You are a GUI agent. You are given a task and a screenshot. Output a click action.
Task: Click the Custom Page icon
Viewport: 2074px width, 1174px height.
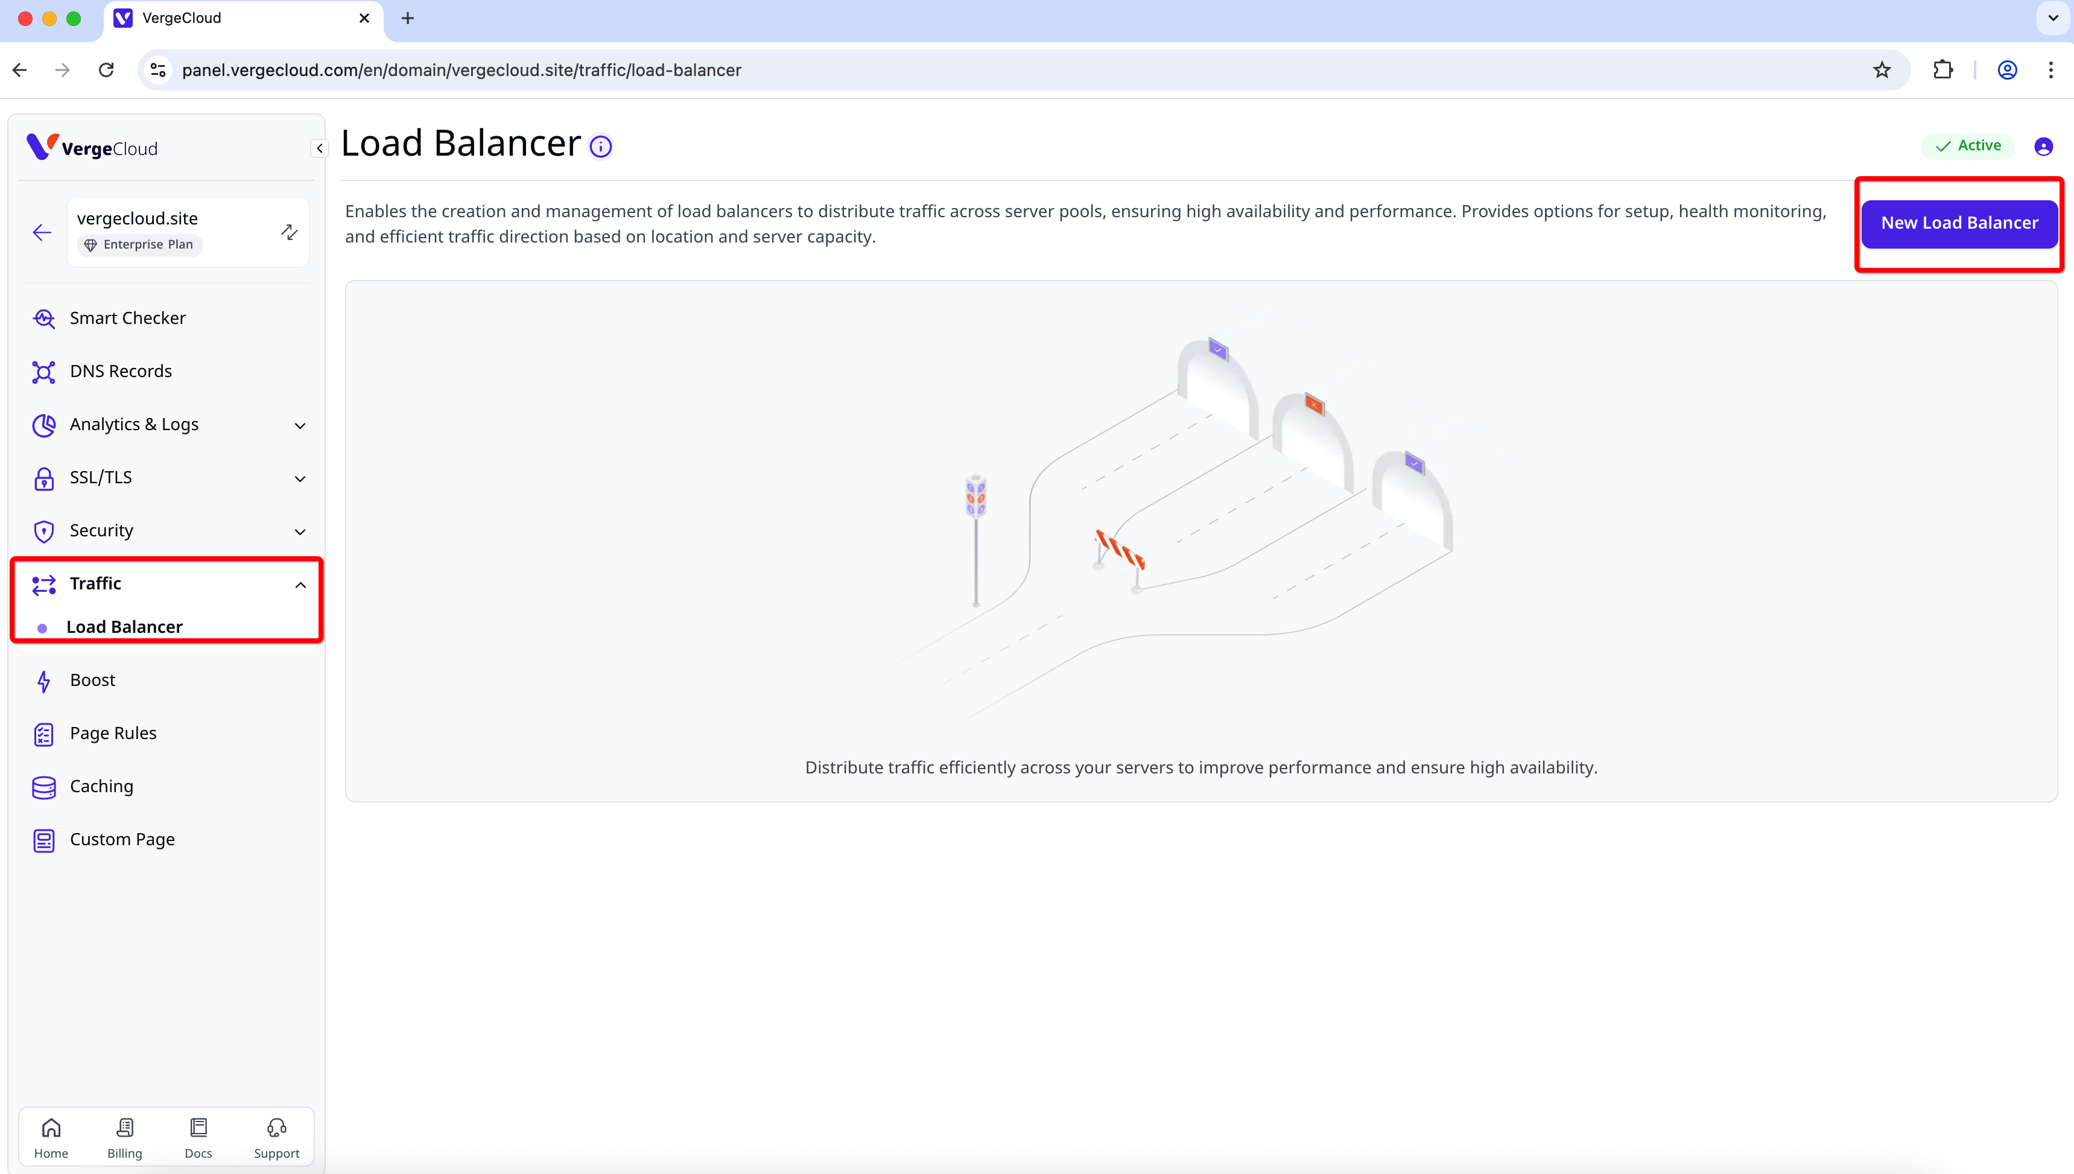43,841
